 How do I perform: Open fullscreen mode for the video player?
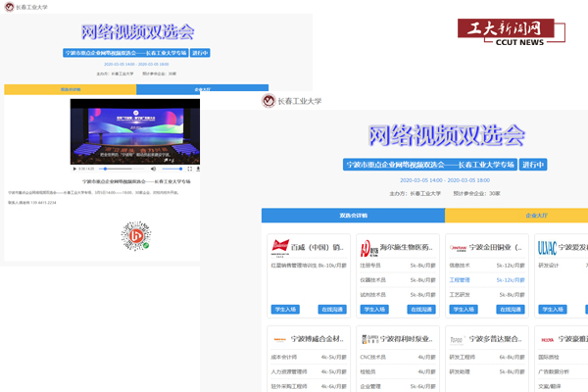coord(190,169)
